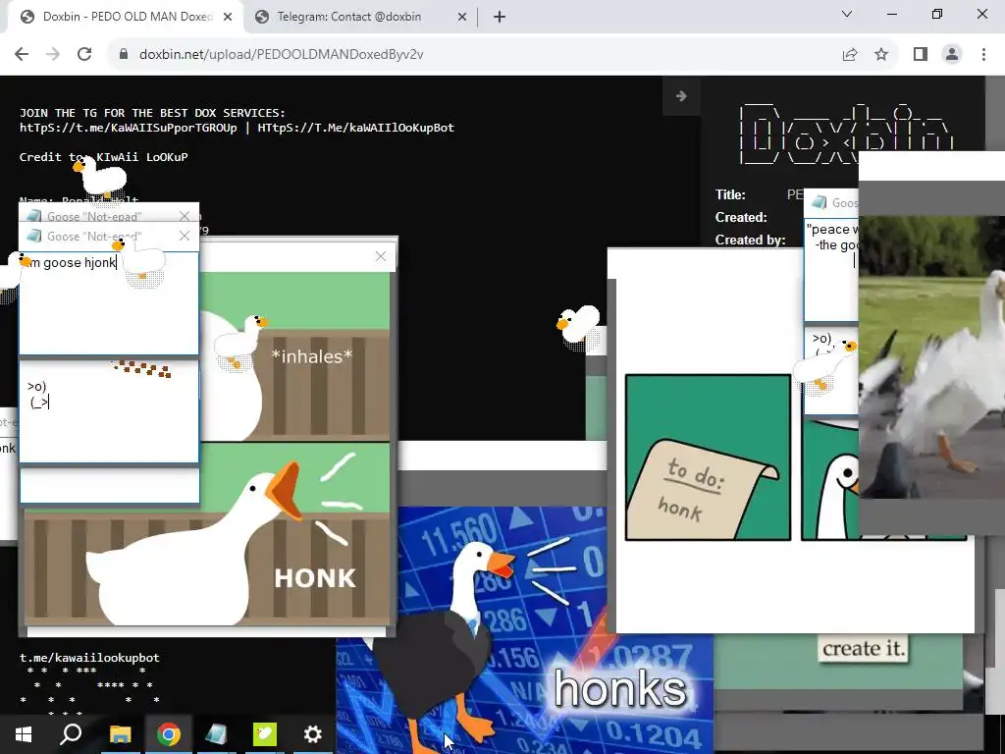Open the browser side panel

[921, 55]
